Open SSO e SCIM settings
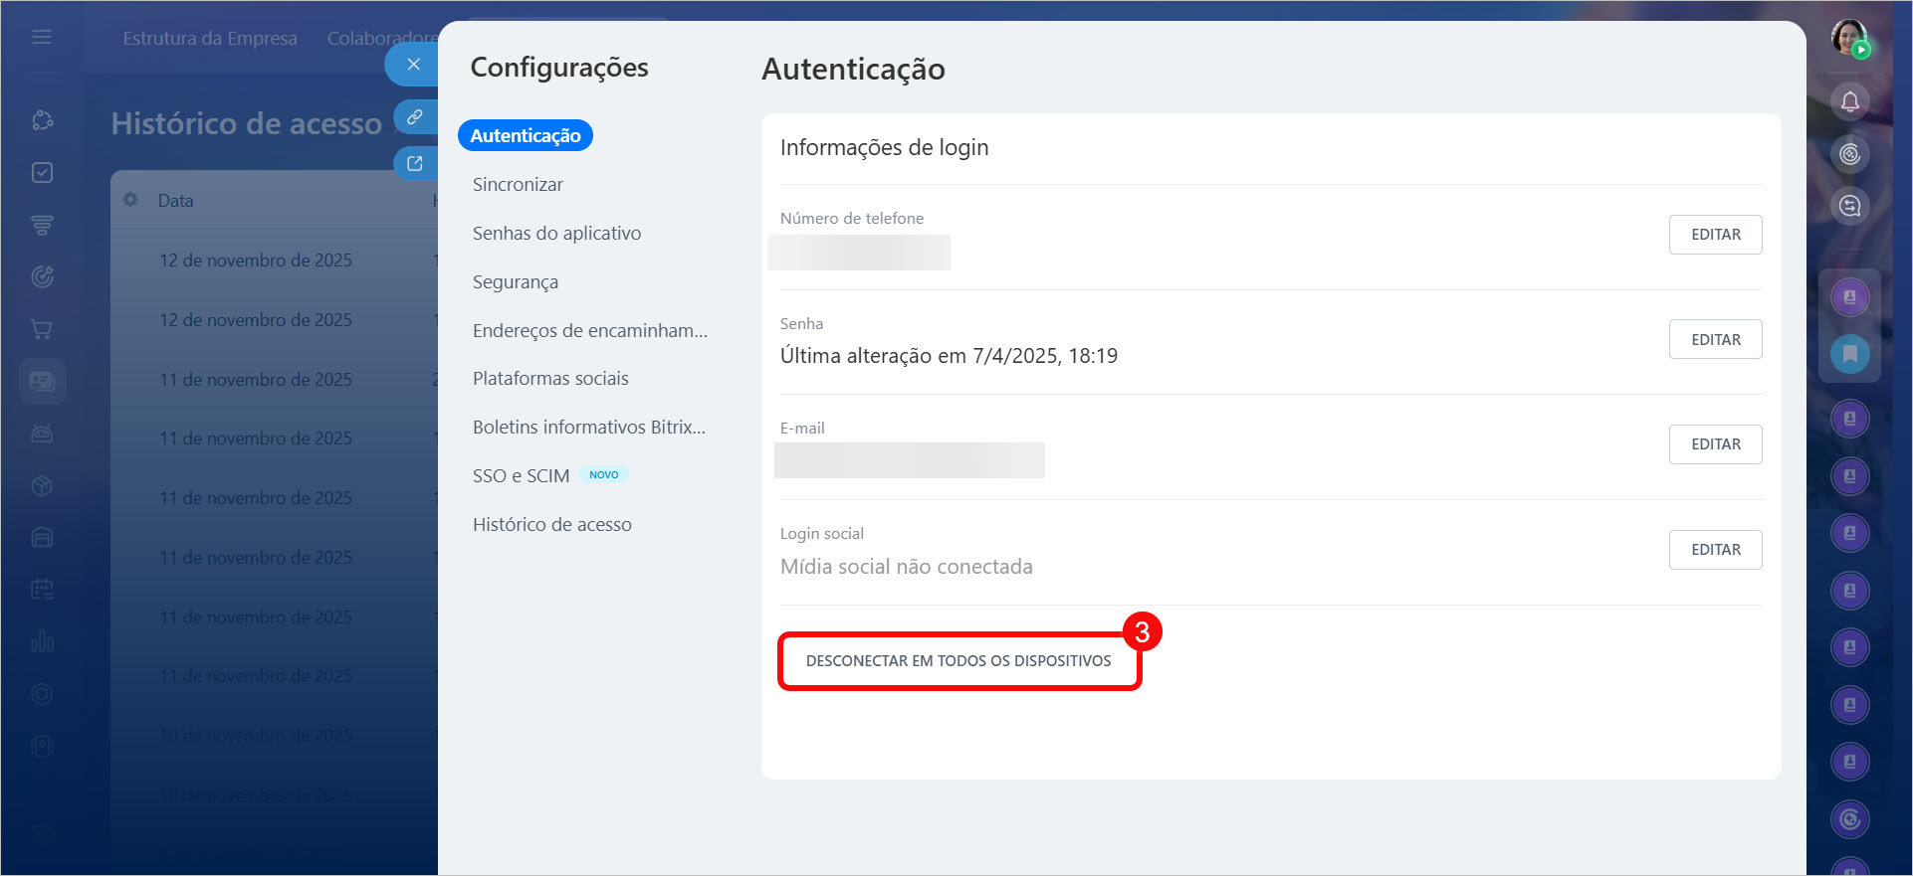The height and width of the screenshot is (876, 1913). (521, 476)
